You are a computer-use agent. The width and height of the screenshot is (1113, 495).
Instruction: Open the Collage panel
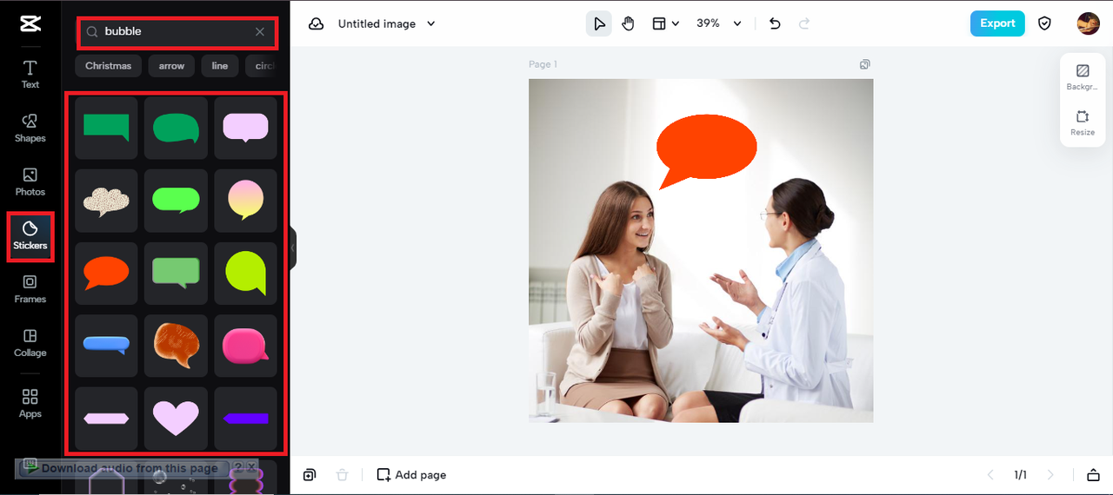pos(30,343)
